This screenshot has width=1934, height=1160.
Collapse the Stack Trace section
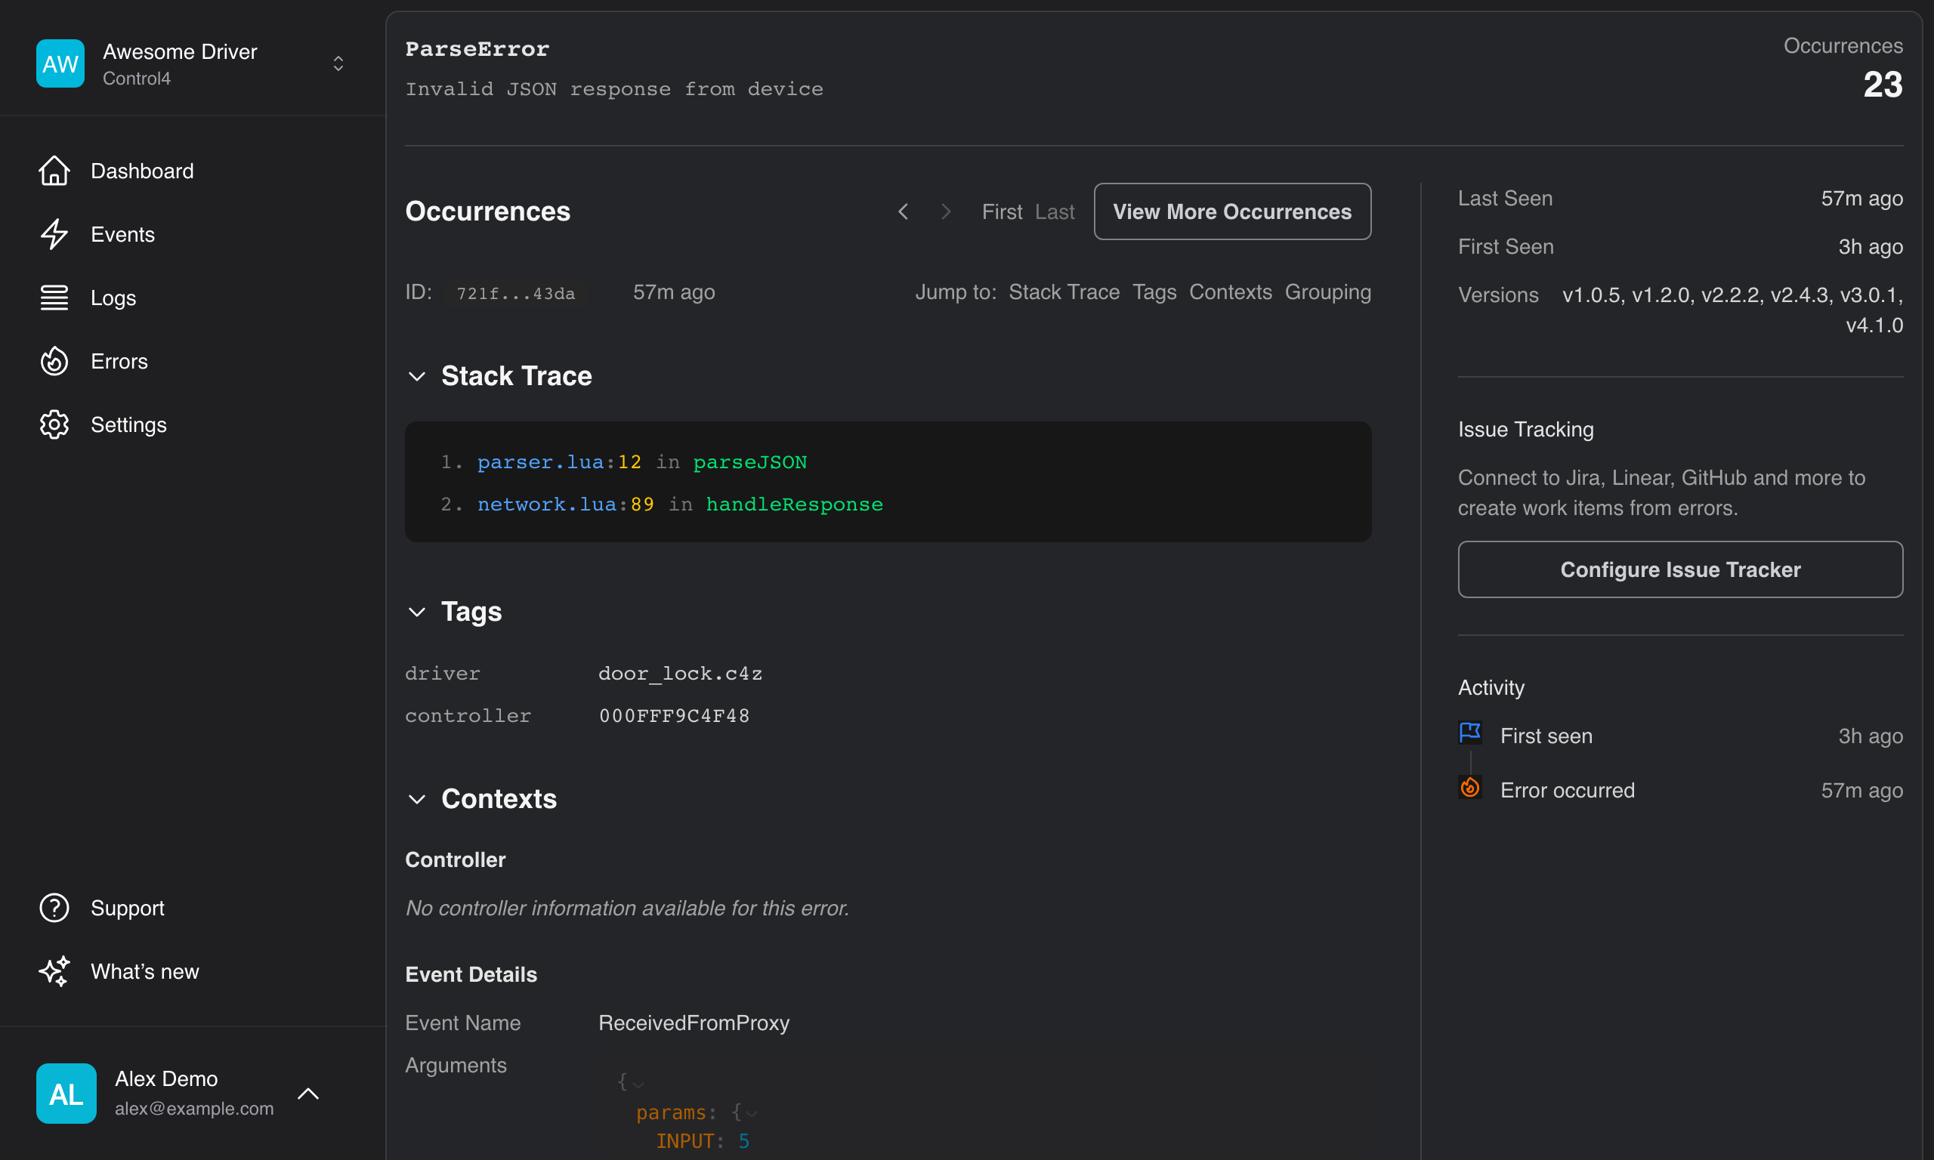coord(417,376)
